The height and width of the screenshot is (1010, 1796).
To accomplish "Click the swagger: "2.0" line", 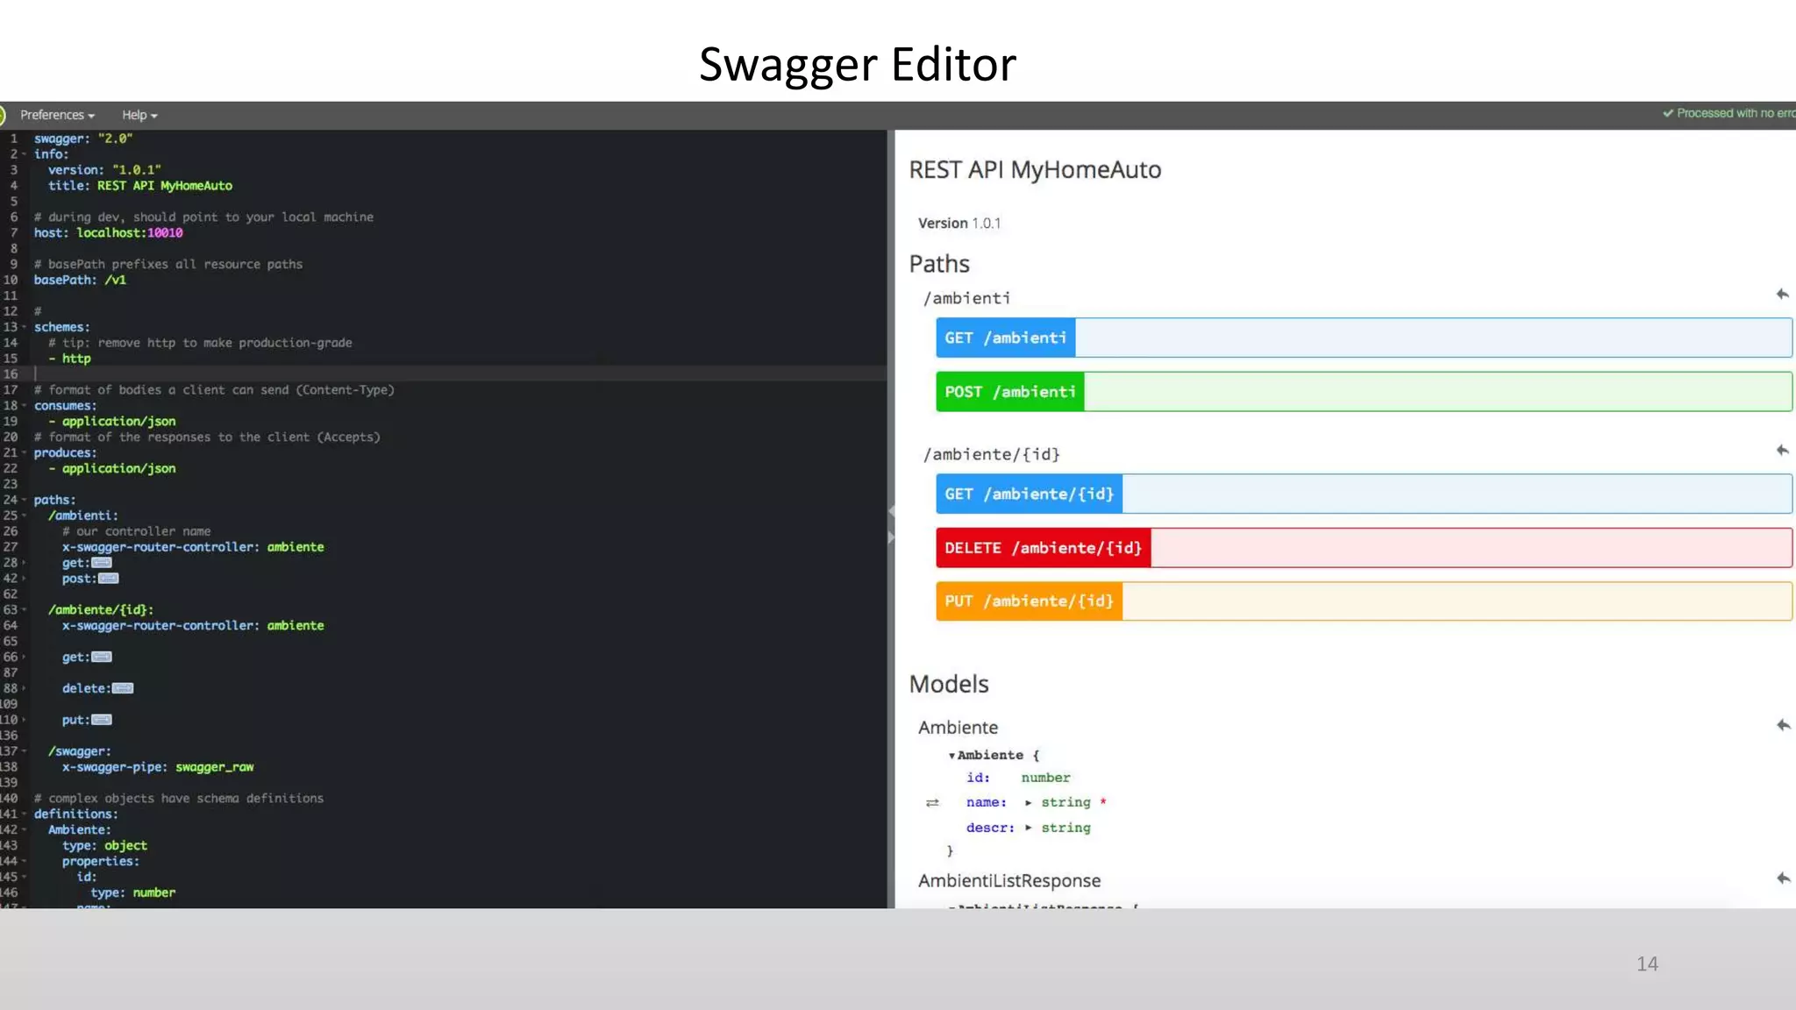I will click(83, 139).
